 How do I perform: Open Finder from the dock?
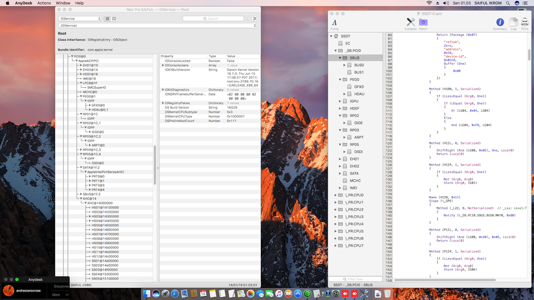pos(146,294)
